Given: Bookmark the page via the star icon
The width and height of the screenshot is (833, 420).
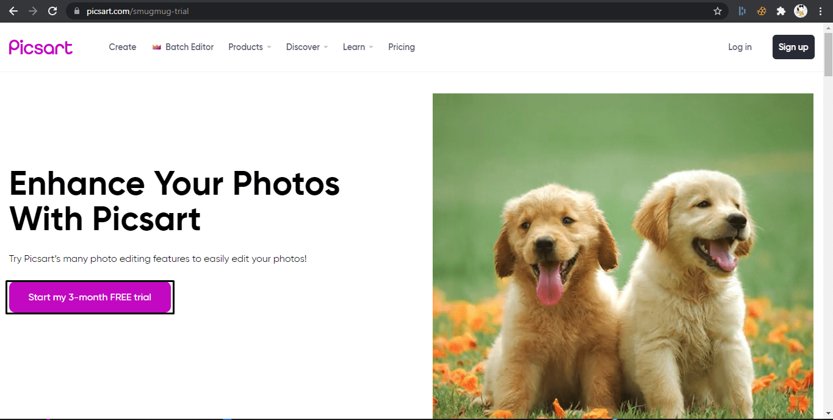Looking at the screenshot, I should click(x=718, y=10).
